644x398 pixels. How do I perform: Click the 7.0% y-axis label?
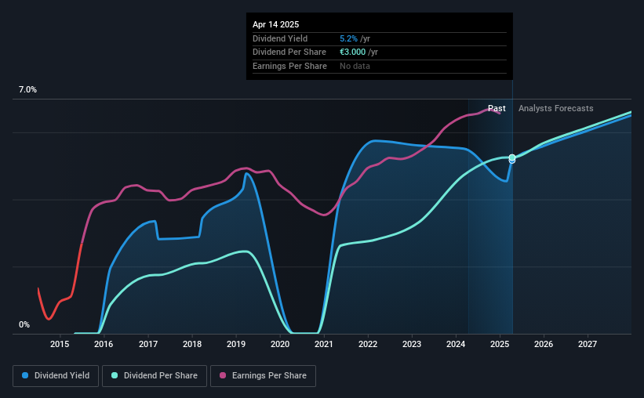[27, 89]
